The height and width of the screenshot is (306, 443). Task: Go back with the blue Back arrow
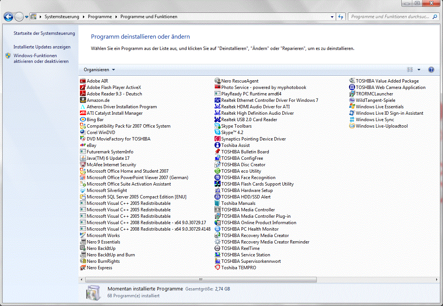click(x=8, y=17)
